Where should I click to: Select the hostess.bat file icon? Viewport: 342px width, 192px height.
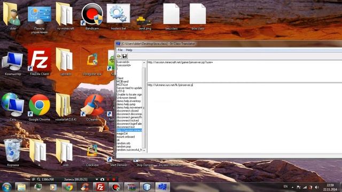coord(119,17)
